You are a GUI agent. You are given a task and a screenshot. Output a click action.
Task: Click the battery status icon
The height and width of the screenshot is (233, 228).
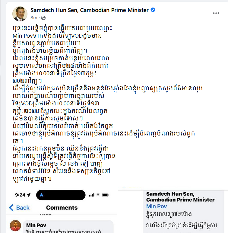click(x=105, y=195)
